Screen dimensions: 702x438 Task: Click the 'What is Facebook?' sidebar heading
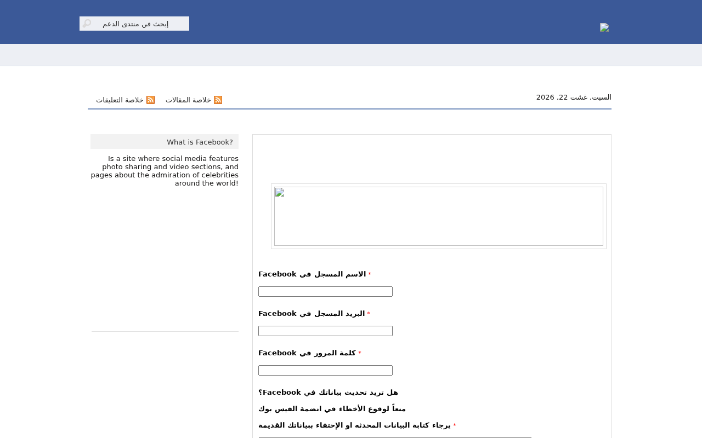pos(165,142)
